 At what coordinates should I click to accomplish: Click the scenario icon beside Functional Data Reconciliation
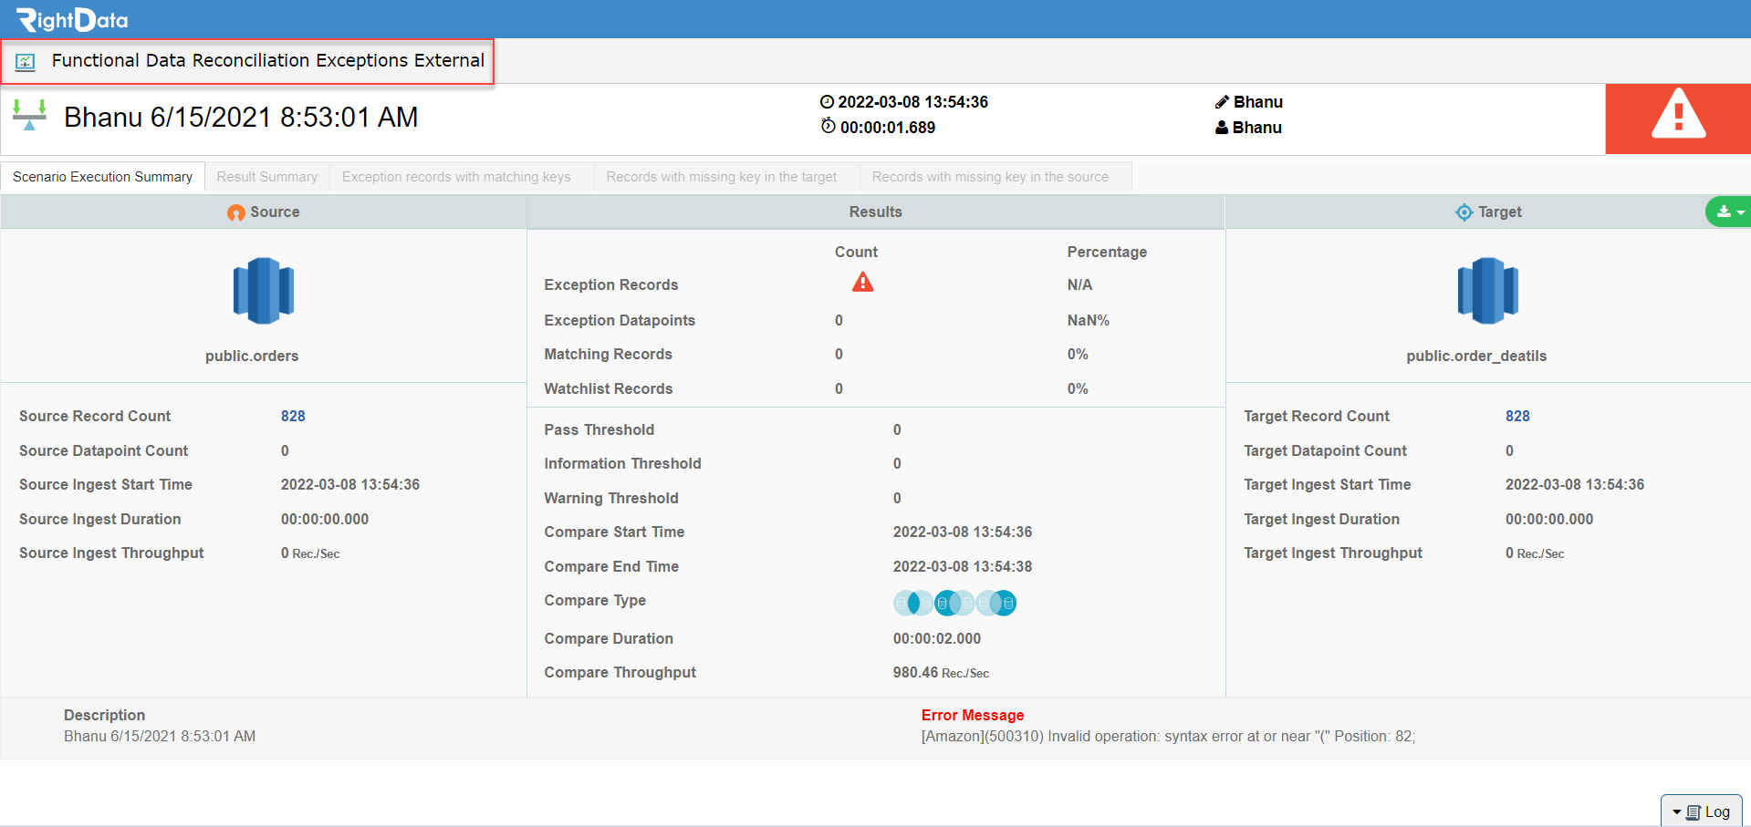tap(26, 62)
